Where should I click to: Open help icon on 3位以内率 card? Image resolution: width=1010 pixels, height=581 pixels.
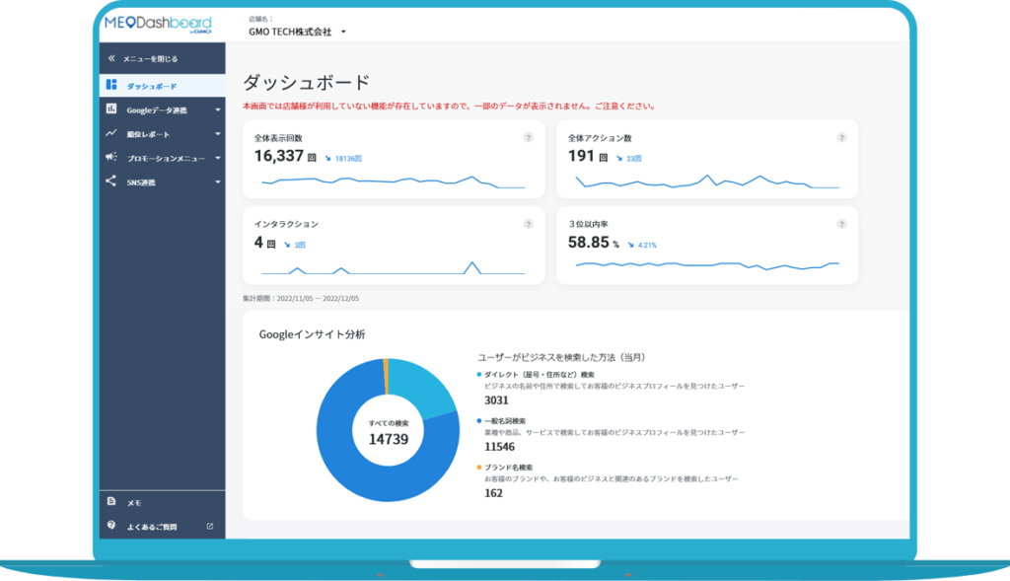tap(841, 224)
